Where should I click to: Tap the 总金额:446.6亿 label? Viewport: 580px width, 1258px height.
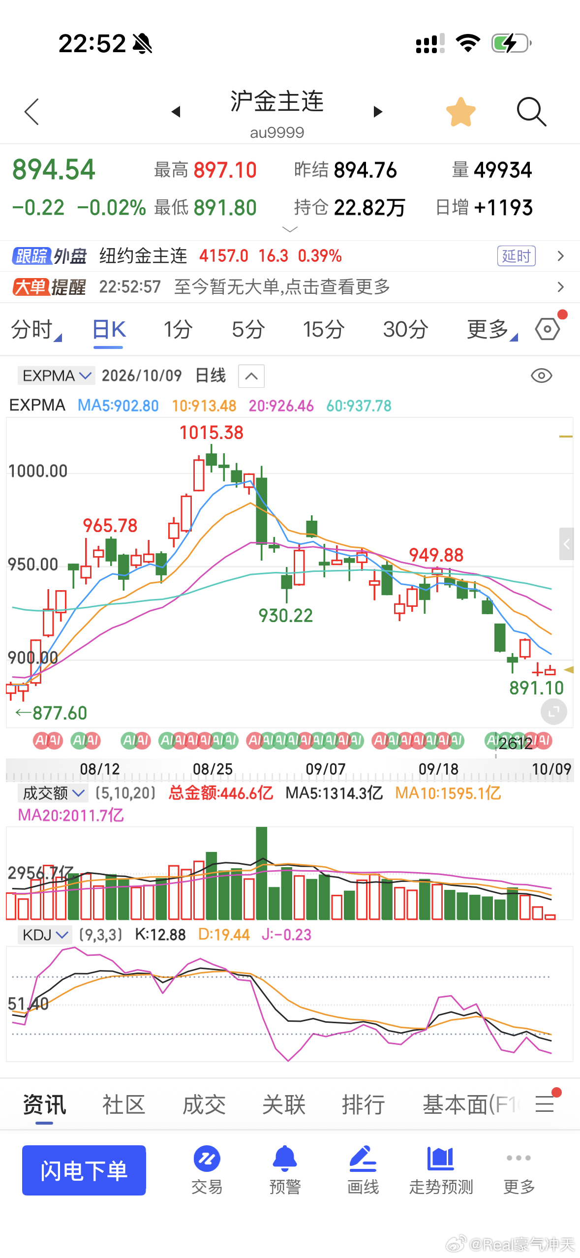pyautogui.click(x=220, y=793)
